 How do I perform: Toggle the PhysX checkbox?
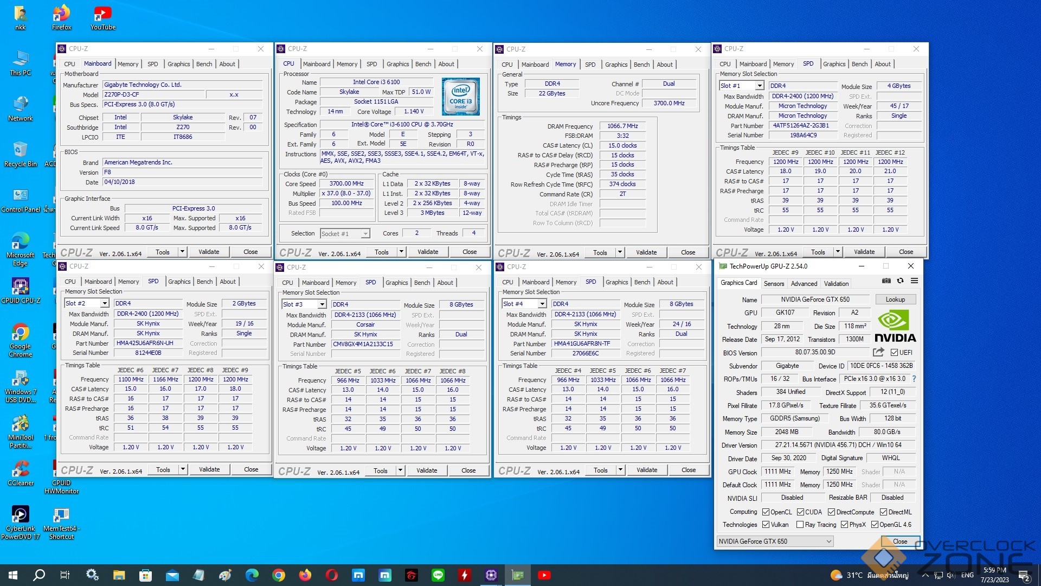coord(844,525)
